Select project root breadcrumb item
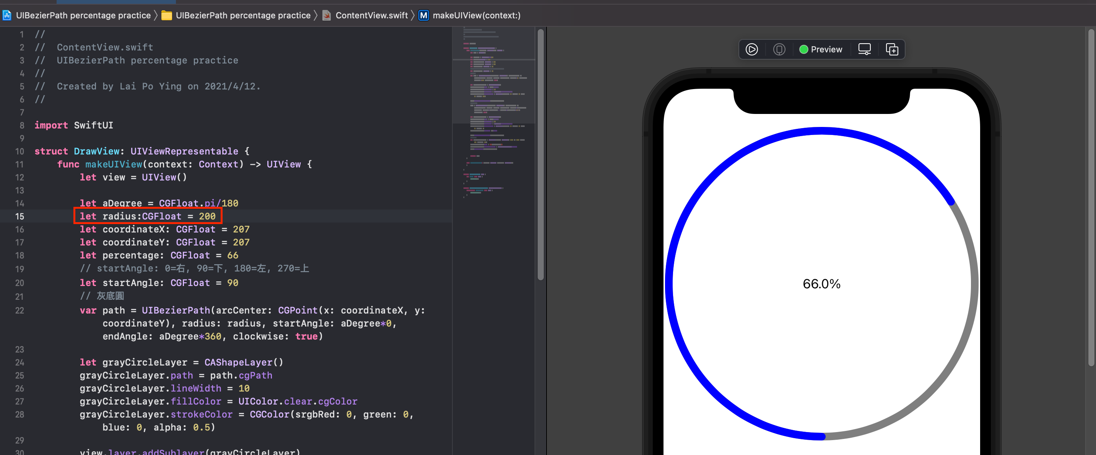This screenshot has height=455, width=1096. coord(83,15)
